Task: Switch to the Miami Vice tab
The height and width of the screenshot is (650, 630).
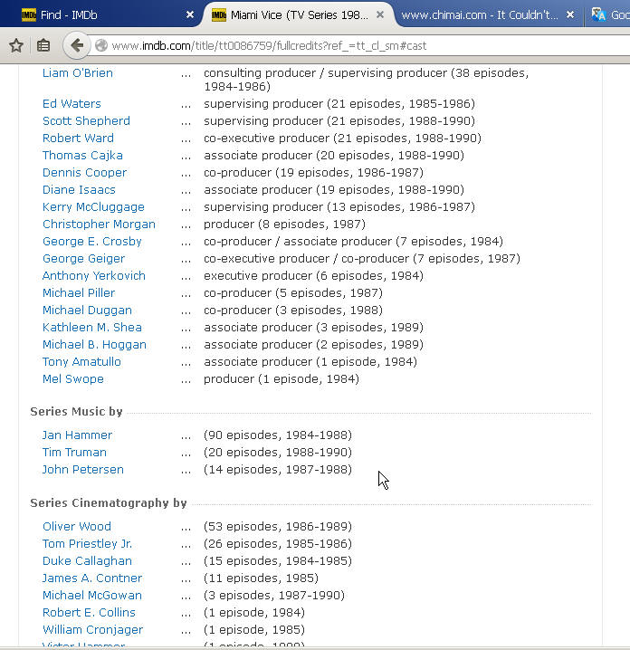Action: pos(299,14)
